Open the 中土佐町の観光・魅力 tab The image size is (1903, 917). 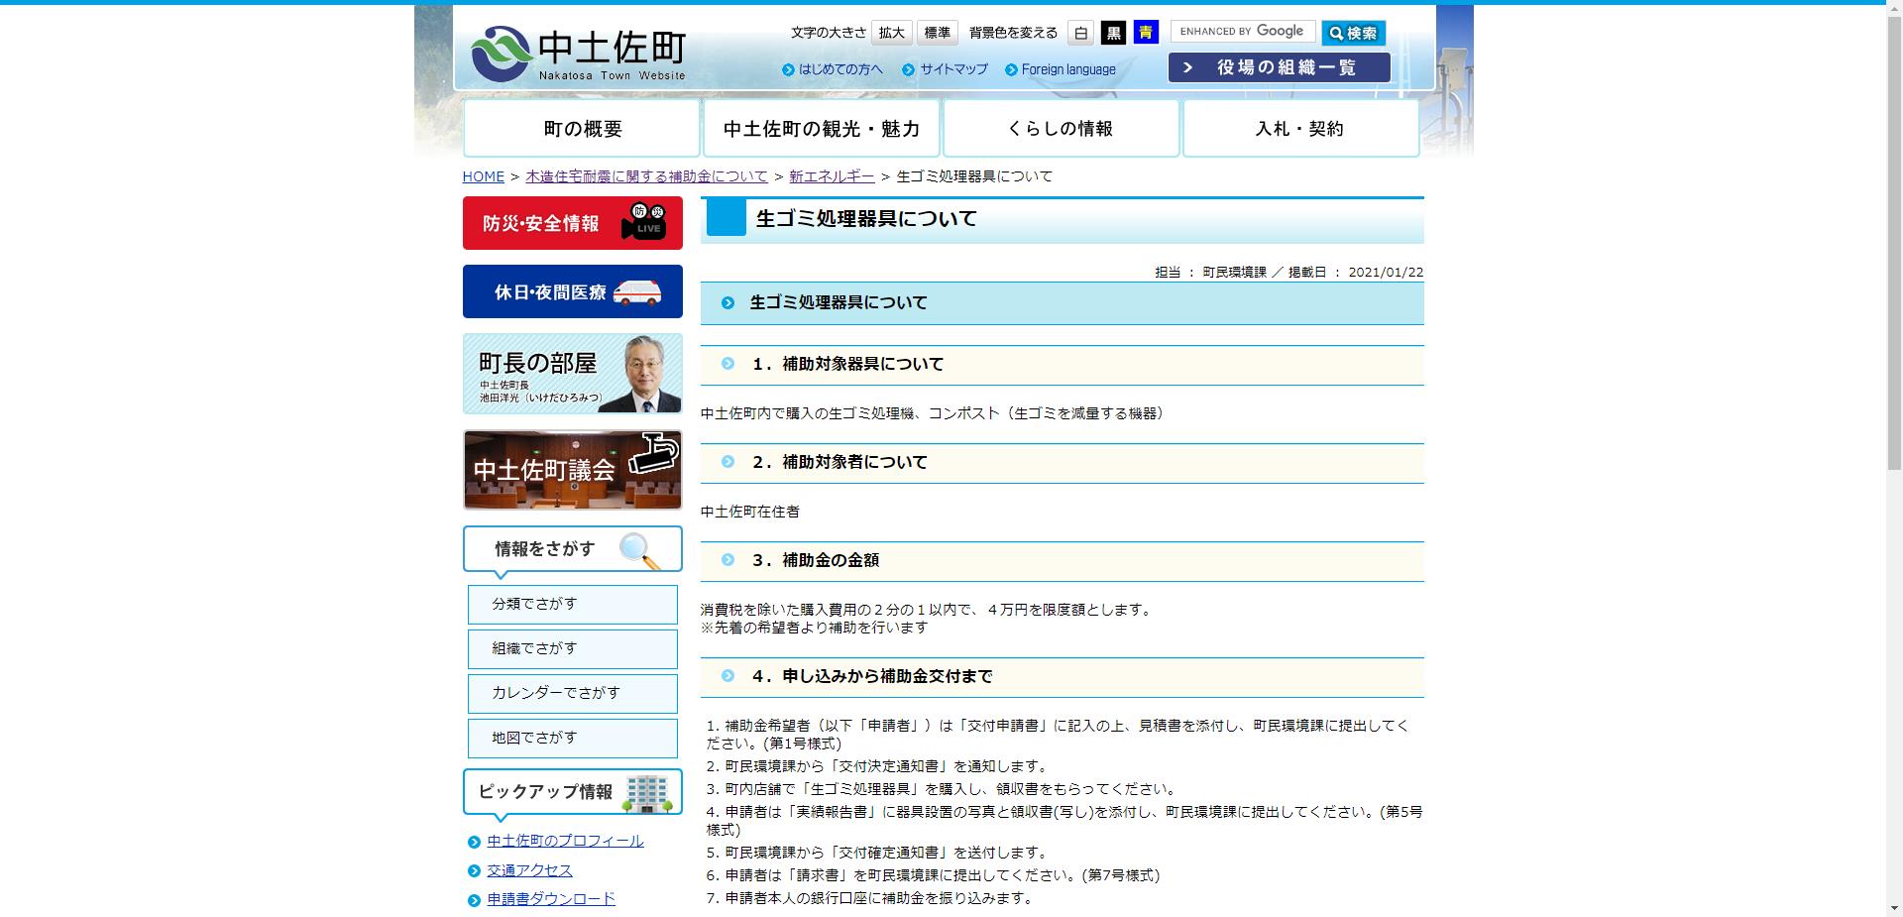click(822, 127)
